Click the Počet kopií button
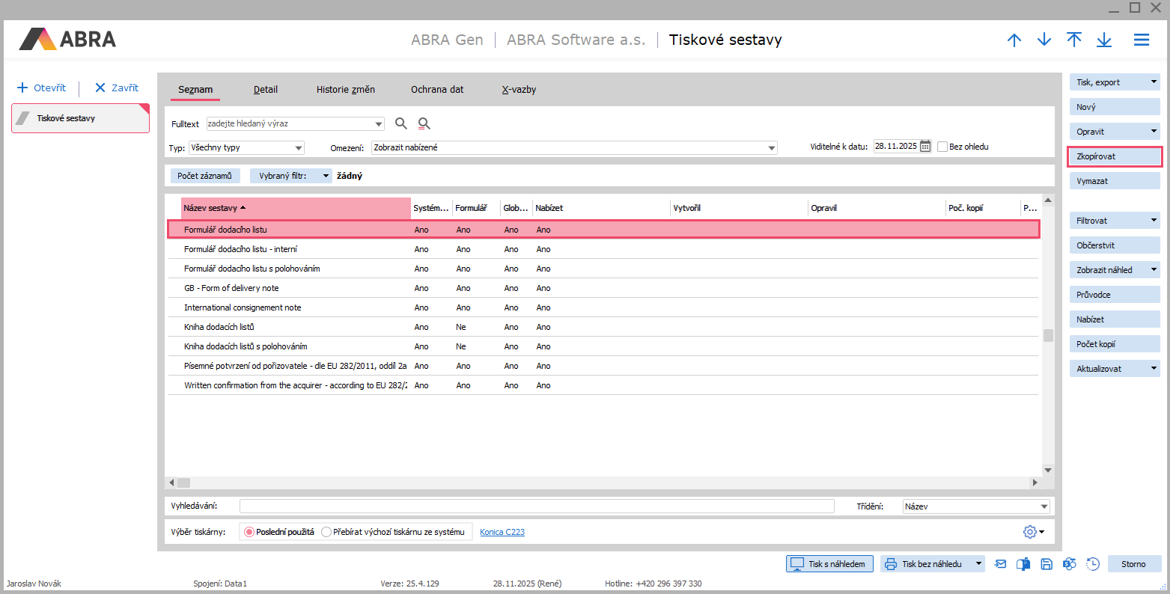This screenshot has height=594, width=1170. click(x=1115, y=344)
